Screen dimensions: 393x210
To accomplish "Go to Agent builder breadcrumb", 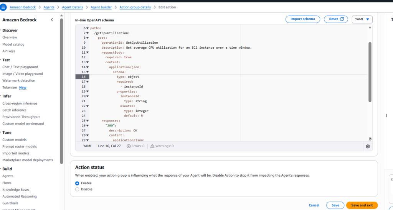I will [x=102, y=7].
